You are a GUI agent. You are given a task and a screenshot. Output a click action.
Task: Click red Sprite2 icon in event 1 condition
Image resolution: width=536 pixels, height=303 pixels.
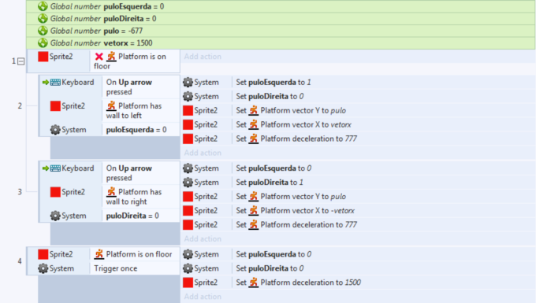pyautogui.click(x=43, y=57)
